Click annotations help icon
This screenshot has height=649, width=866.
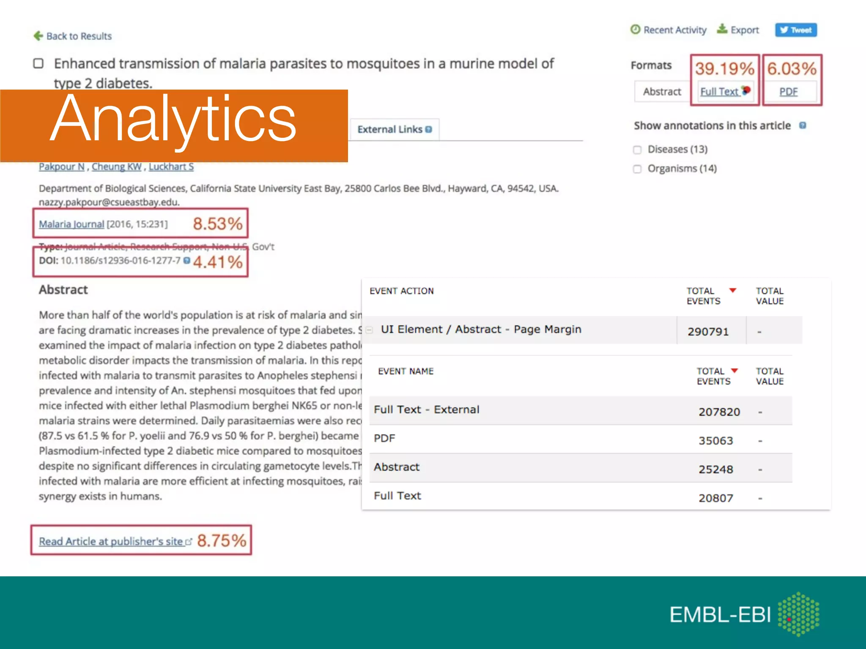(x=803, y=125)
